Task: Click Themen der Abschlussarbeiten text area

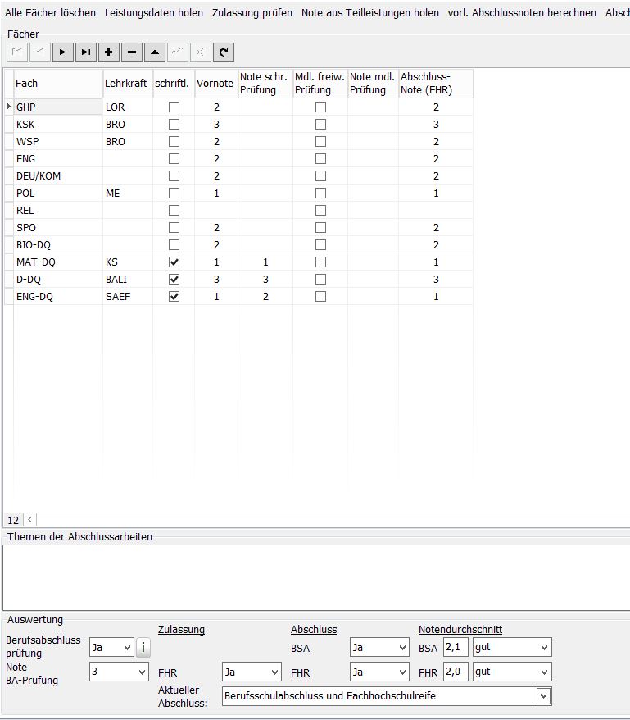Action: [x=316, y=577]
